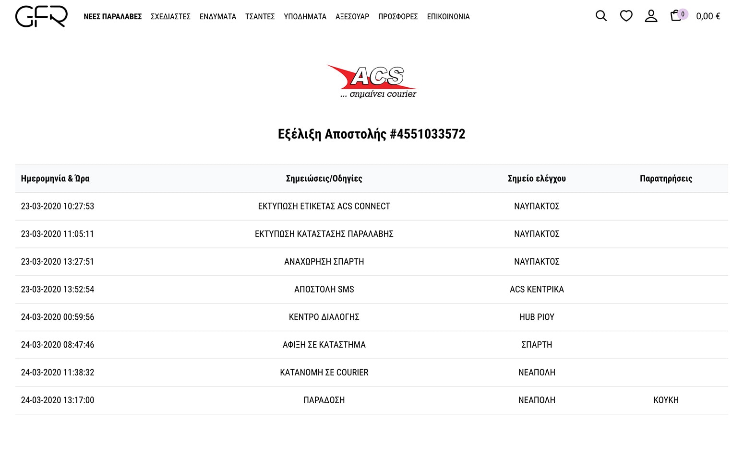This screenshot has height=467, width=744.
Task: Click ΕΚΤΥΠΩΣΗ ΕΤΙΚΕΤΑΣ ACS CONNECT note
Action: [x=324, y=206]
